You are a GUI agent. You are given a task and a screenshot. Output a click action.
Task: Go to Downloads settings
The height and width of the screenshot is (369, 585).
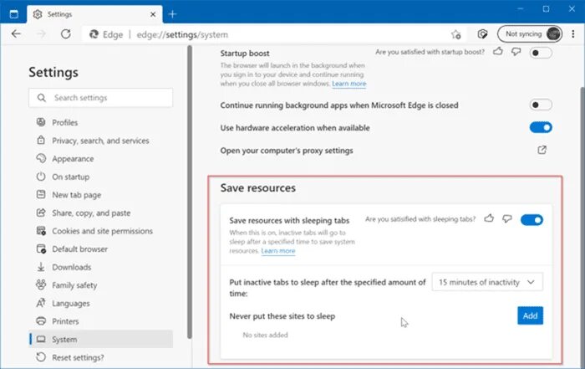pyautogui.click(x=71, y=267)
